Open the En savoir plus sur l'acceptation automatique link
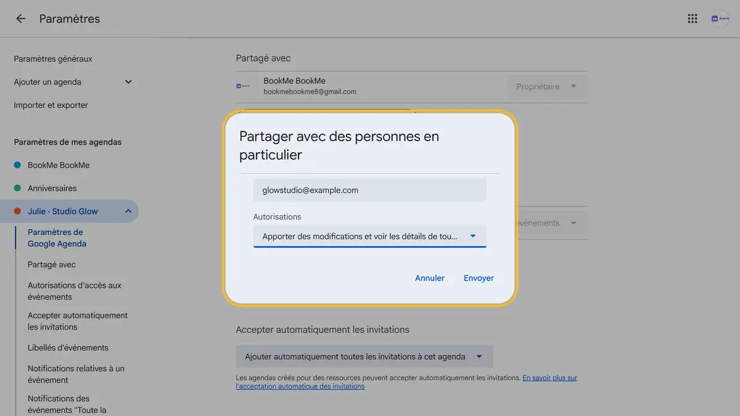Image resolution: width=740 pixels, height=416 pixels. click(406, 382)
